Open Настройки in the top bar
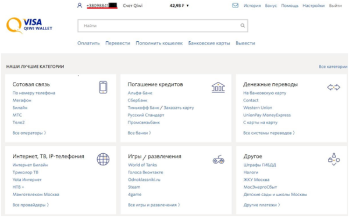 [x=314, y=6]
